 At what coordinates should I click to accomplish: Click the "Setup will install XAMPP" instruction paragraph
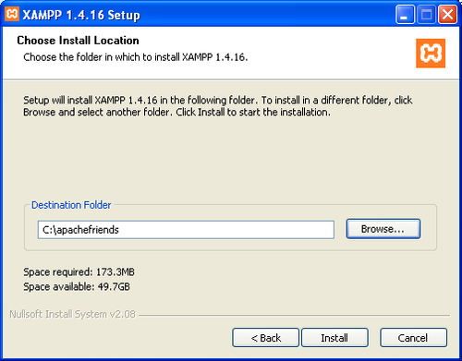[x=218, y=106]
